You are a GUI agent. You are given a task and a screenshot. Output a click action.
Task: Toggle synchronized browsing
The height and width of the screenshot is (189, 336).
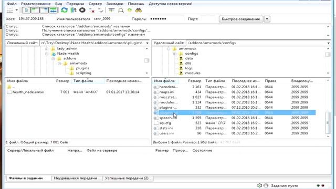point(130,10)
